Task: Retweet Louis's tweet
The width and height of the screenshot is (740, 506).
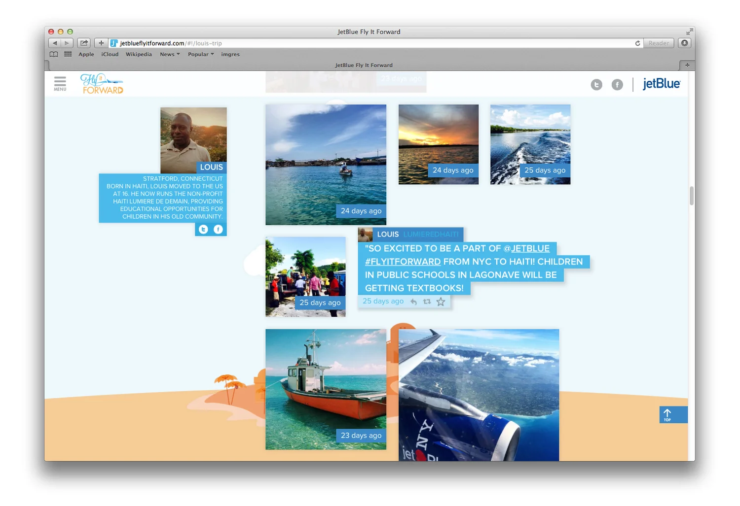Action: pyautogui.click(x=427, y=302)
